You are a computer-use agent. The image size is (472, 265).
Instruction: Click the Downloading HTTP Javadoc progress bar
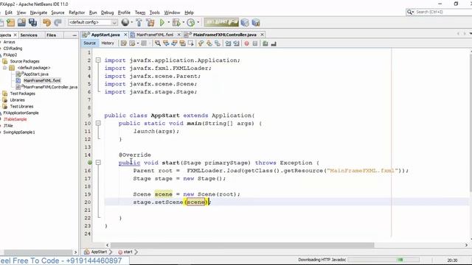pyautogui.click(x=383, y=260)
